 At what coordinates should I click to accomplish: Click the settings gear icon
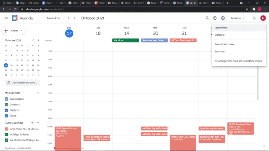tap(223, 18)
